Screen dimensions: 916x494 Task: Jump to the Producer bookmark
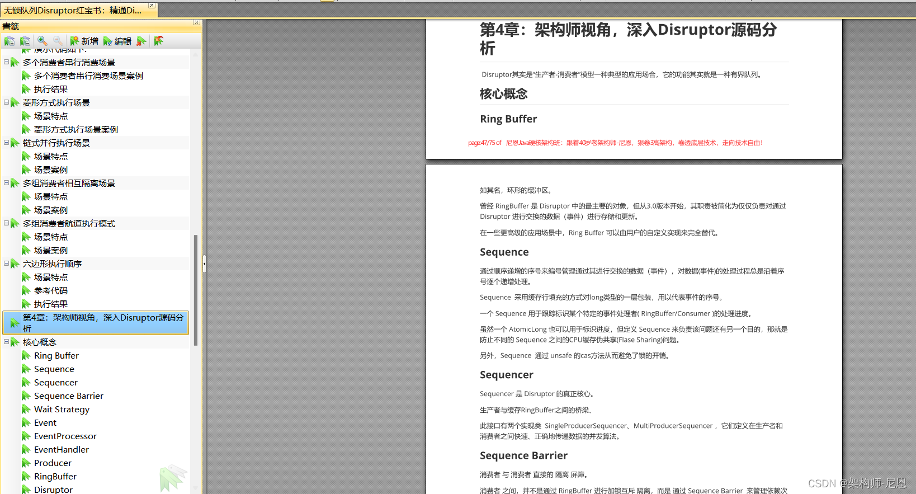53,463
